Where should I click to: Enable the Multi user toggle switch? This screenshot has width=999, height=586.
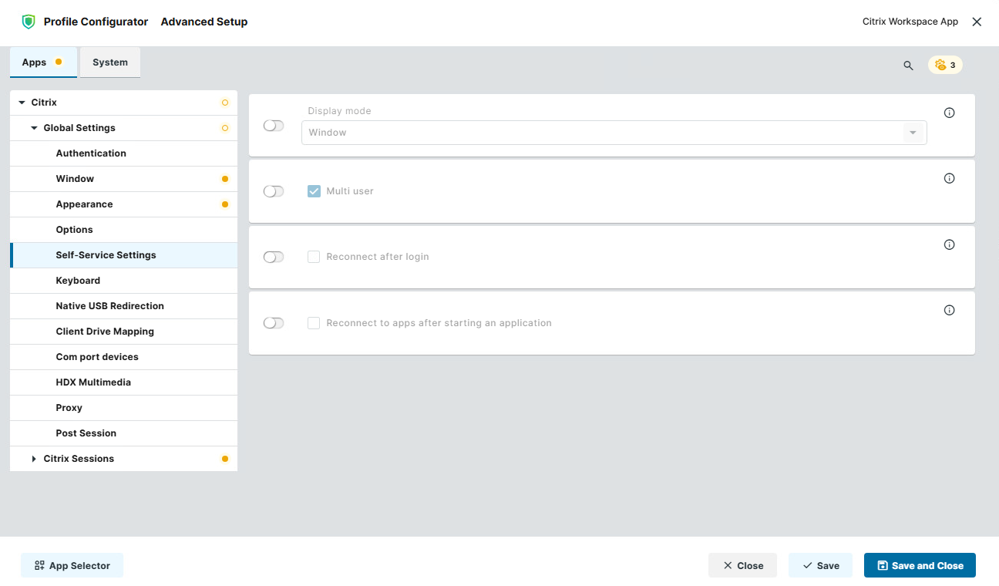click(x=274, y=191)
